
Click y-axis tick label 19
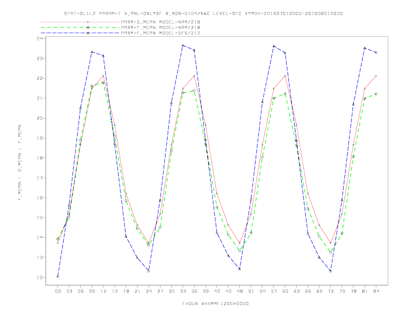(x=39, y=138)
